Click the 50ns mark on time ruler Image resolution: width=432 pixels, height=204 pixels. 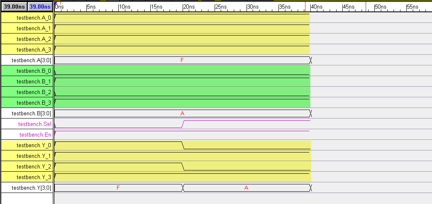pyautogui.click(x=380, y=7)
